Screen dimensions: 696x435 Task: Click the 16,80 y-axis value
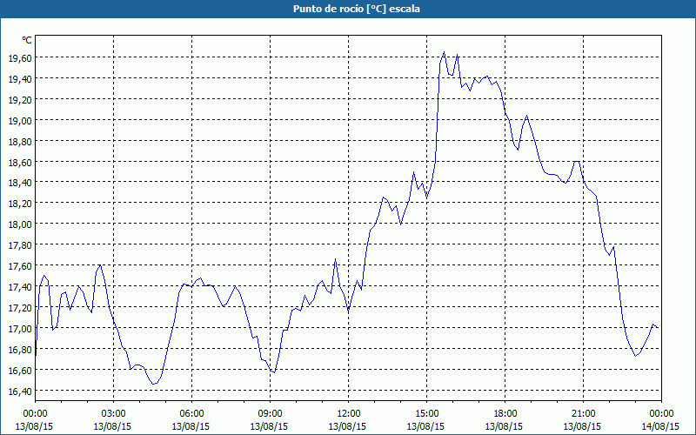click(x=20, y=350)
